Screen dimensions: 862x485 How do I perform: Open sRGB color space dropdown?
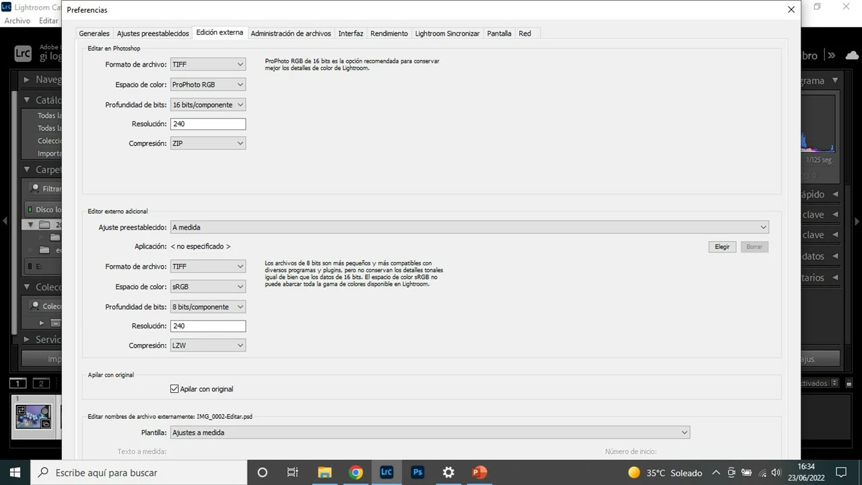pos(207,287)
